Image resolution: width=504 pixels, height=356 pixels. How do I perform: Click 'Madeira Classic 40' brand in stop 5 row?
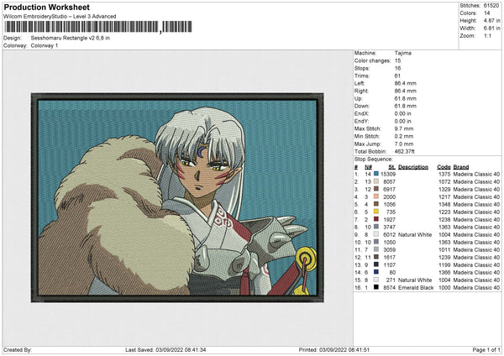tap(476, 204)
